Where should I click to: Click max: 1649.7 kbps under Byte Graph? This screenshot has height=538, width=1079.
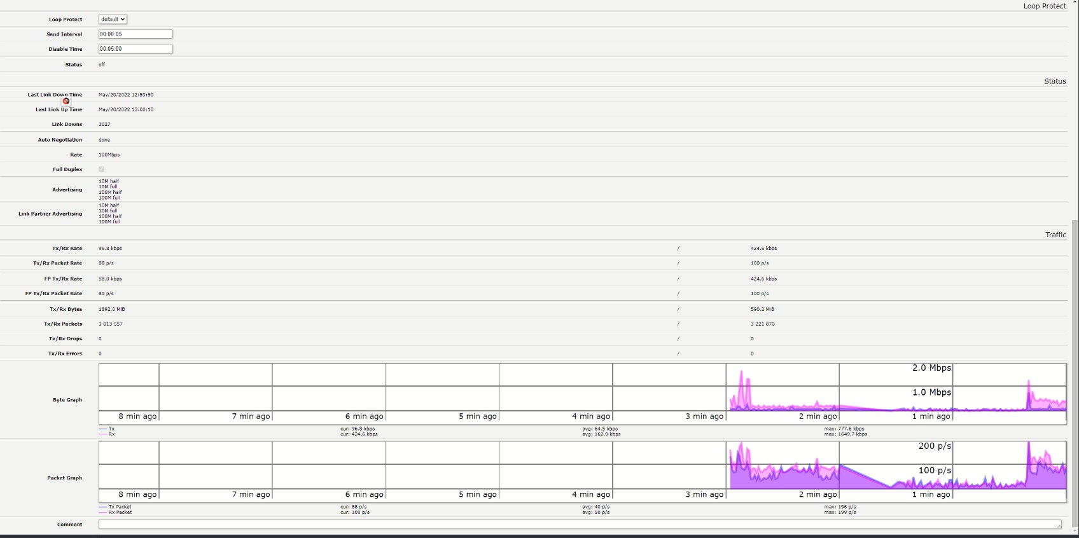click(846, 434)
